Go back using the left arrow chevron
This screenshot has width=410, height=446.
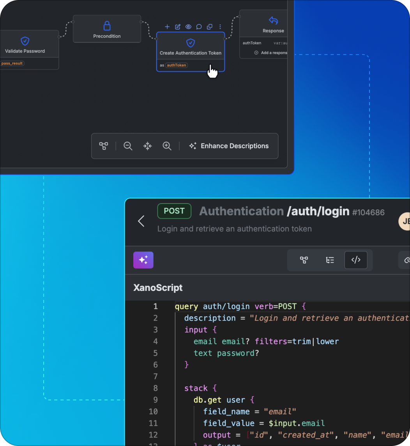click(x=141, y=221)
